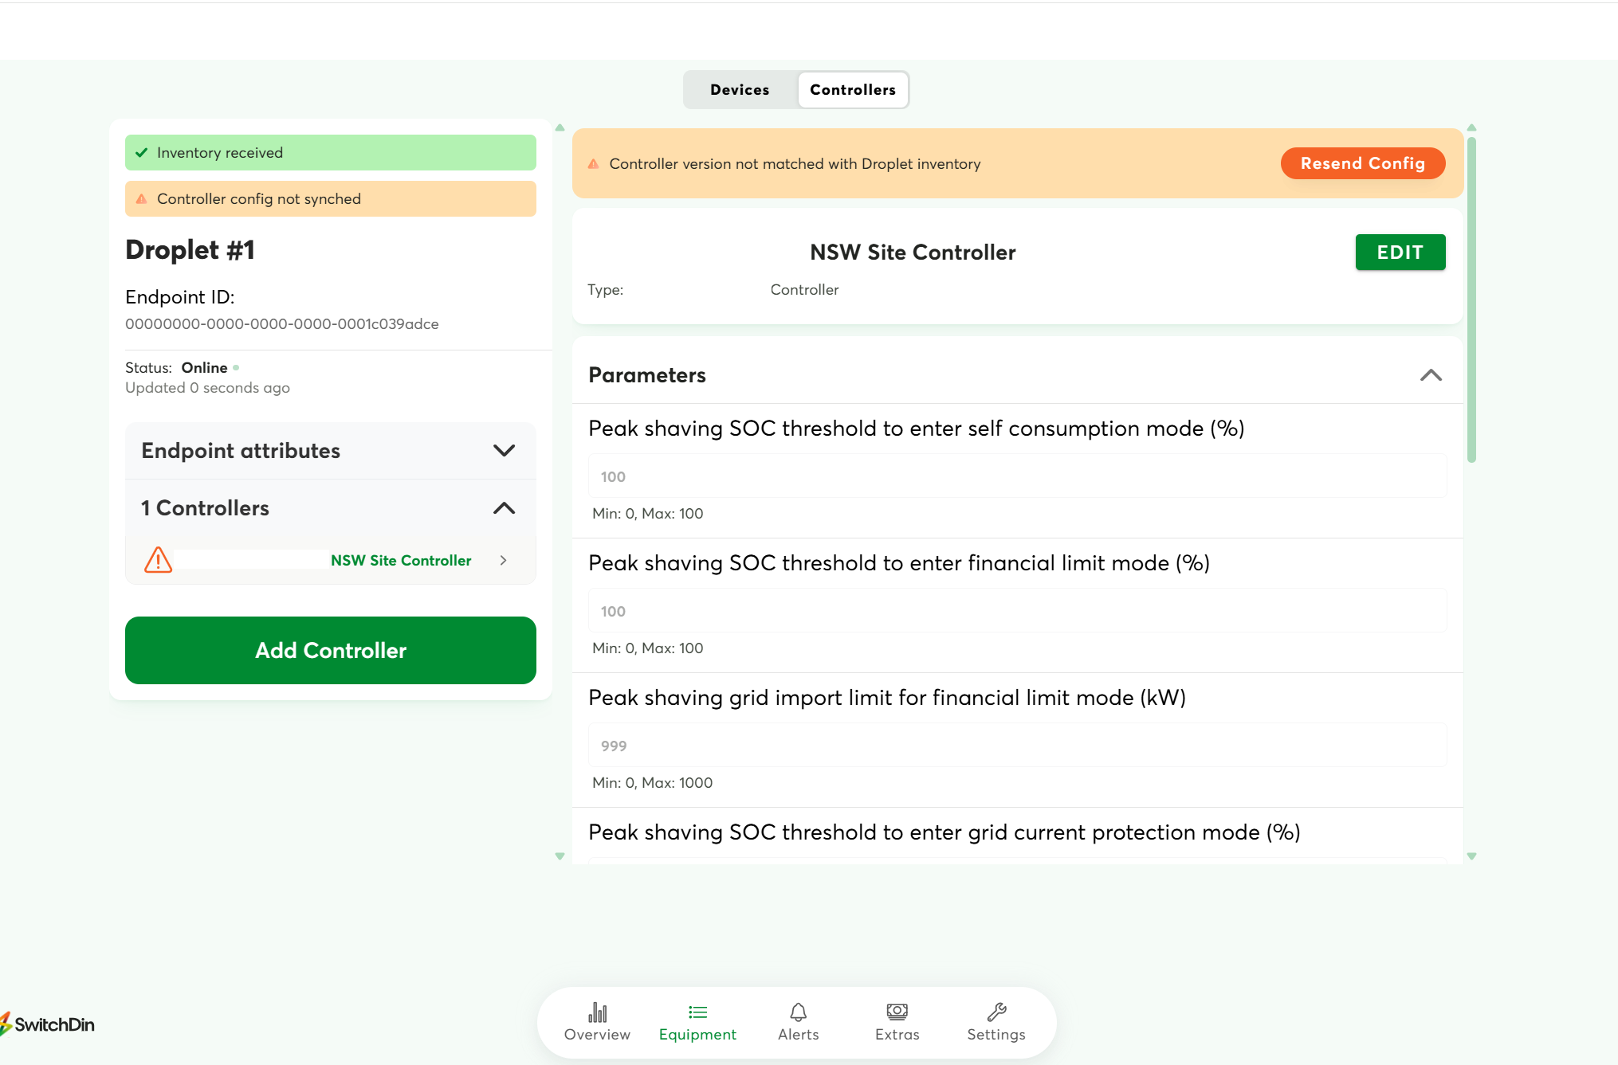Collapse the 1 Controllers section
Screen dimensions: 1618x1065
pos(504,508)
